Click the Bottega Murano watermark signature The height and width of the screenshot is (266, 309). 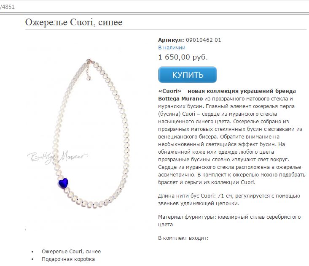click(x=58, y=157)
